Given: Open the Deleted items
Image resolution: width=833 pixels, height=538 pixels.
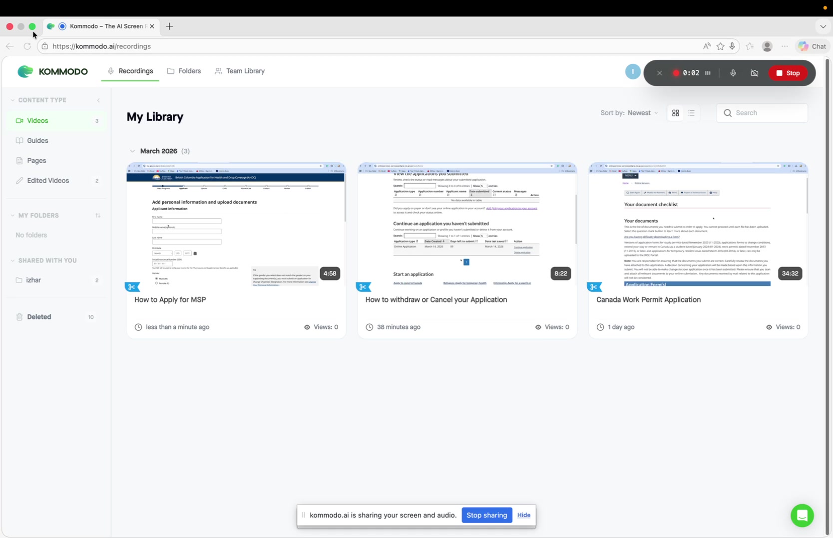Looking at the screenshot, I should 56,317.
